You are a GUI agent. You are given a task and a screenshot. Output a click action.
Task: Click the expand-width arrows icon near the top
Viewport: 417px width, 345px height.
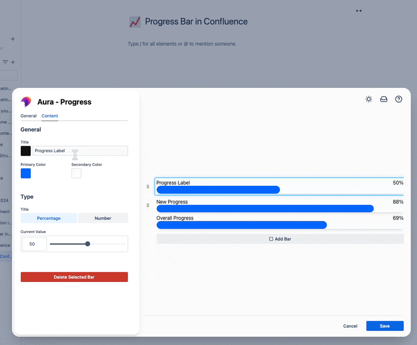coord(359,10)
